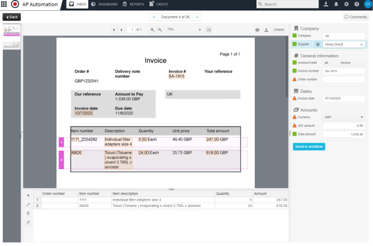Click the Search field in top bar
This screenshot has height=246, width=373.
[x=287, y=4]
